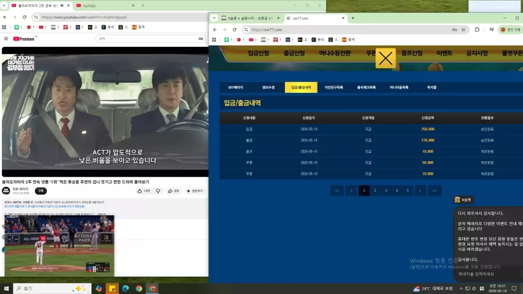This screenshot has width=523, height=294.
Task: Open password key icon in osr77 address bar
Action: (454, 30)
